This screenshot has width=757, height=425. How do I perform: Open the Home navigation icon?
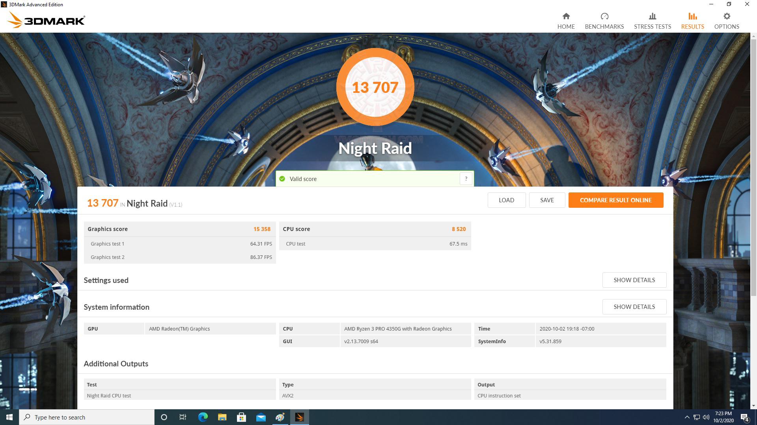pyautogui.click(x=566, y=17)
